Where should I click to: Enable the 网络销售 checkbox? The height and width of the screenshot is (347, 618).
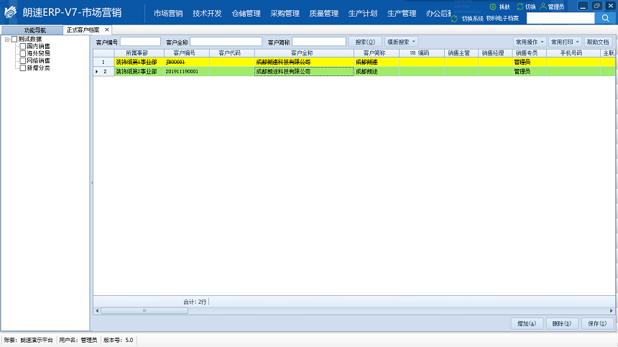coord(23,60)
